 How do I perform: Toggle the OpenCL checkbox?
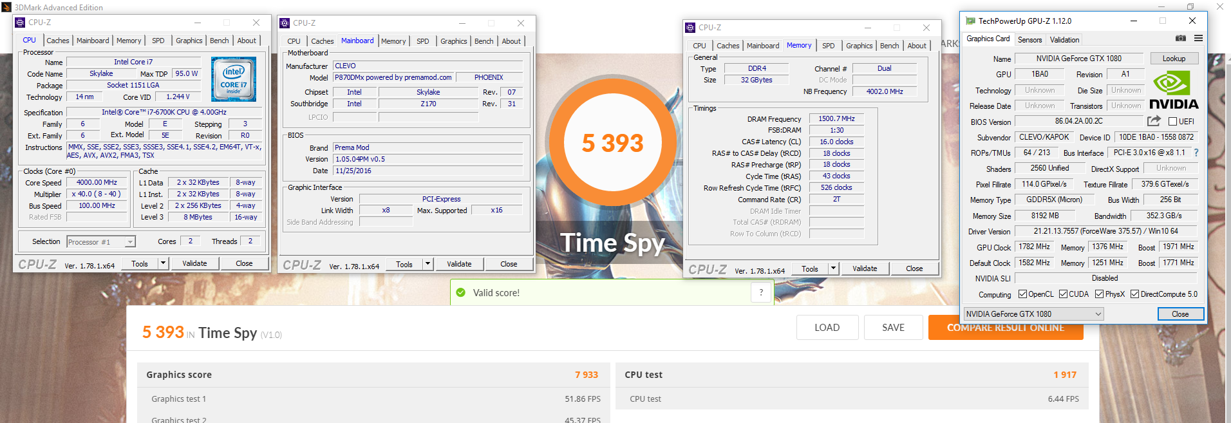[1022, 294]
